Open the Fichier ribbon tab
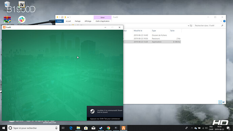233x131 pixels. [59, 21]
